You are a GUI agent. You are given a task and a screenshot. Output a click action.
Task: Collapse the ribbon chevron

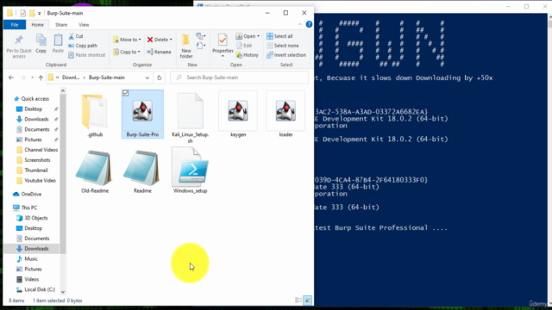point(300,24)
